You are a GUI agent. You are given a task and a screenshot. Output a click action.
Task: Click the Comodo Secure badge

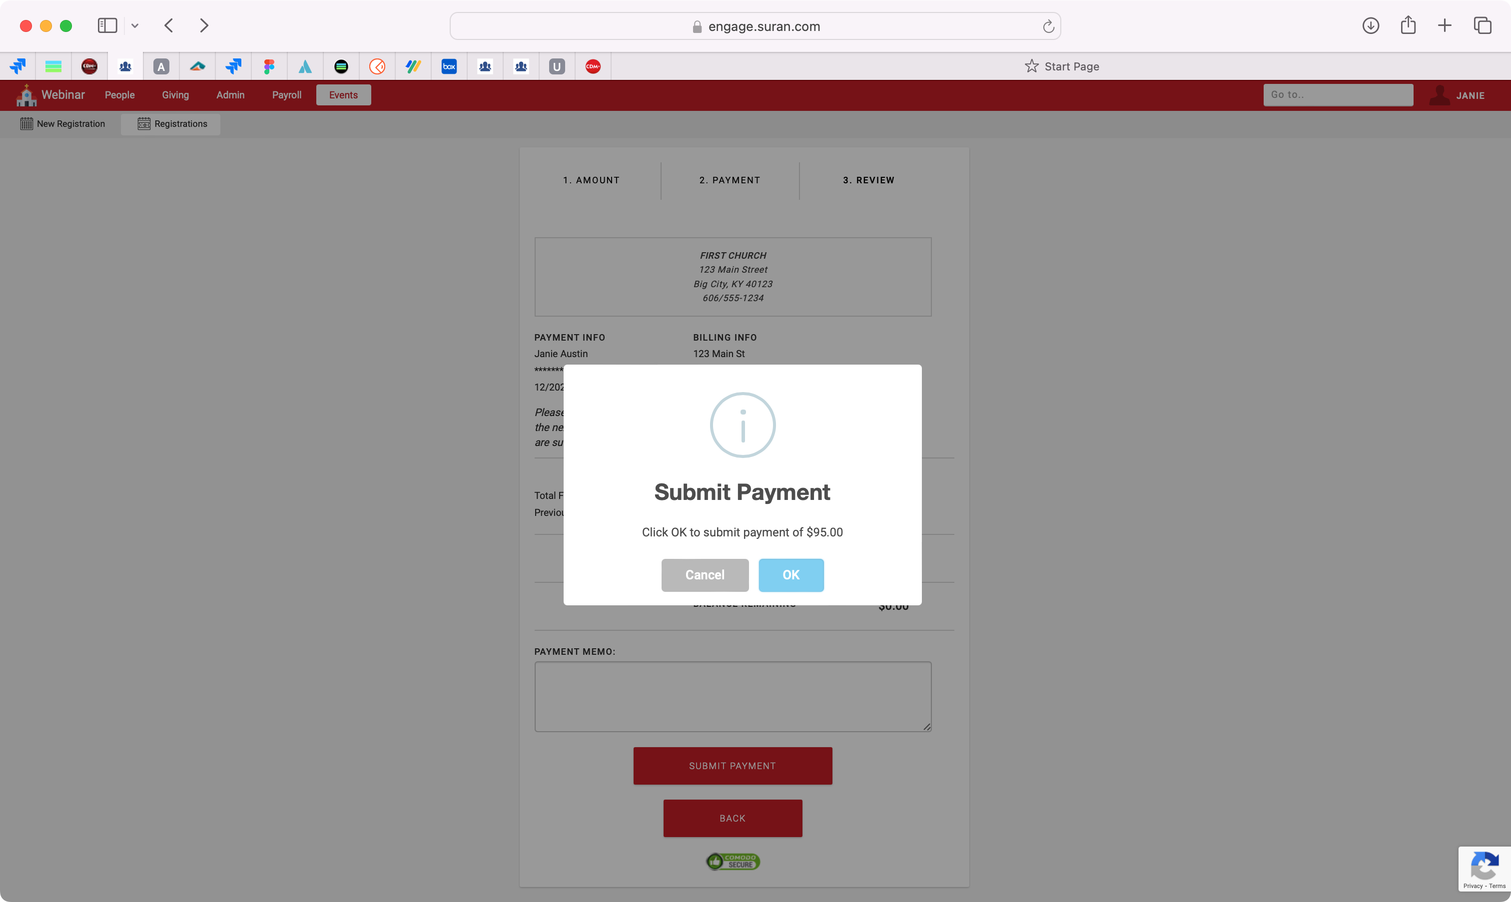733,861
